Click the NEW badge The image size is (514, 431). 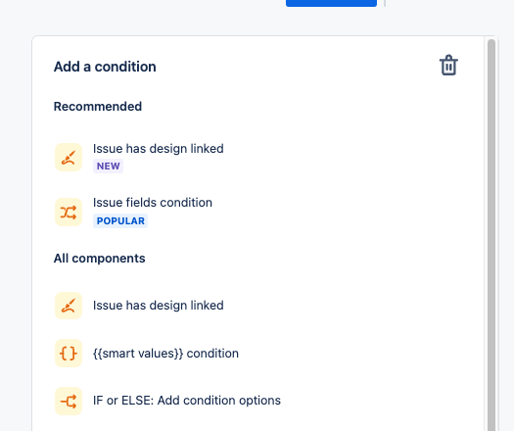click(x=108, y=167)
